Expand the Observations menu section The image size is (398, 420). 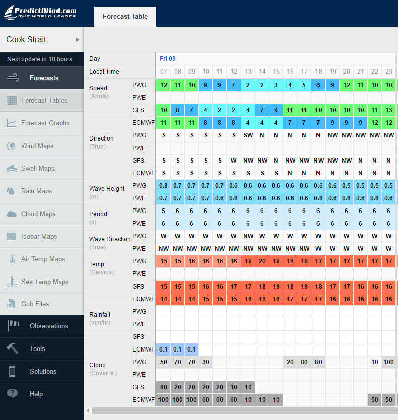click(x=48, y=326)
